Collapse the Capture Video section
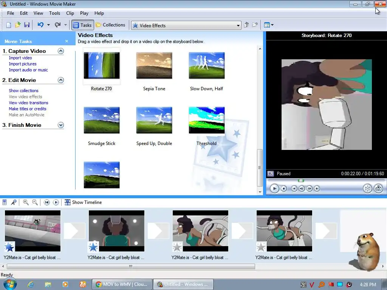387x290 pixels. click(x=61, y=51)
